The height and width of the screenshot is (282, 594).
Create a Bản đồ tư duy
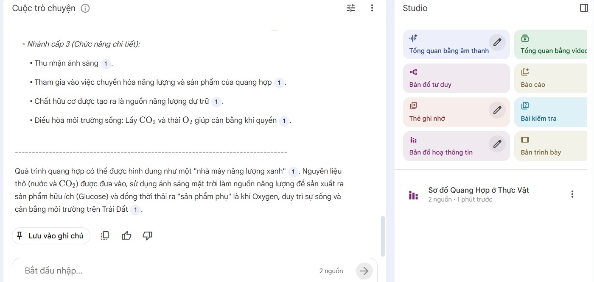[450, 78]
